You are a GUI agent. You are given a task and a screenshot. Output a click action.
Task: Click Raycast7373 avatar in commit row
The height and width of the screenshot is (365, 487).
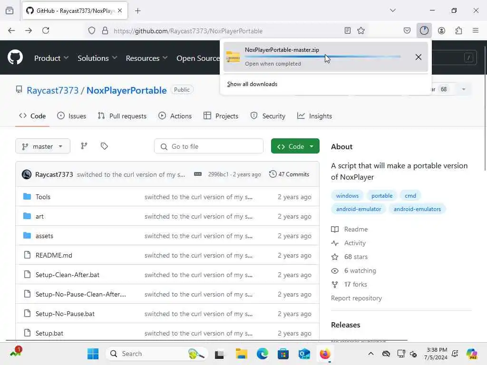27,174
